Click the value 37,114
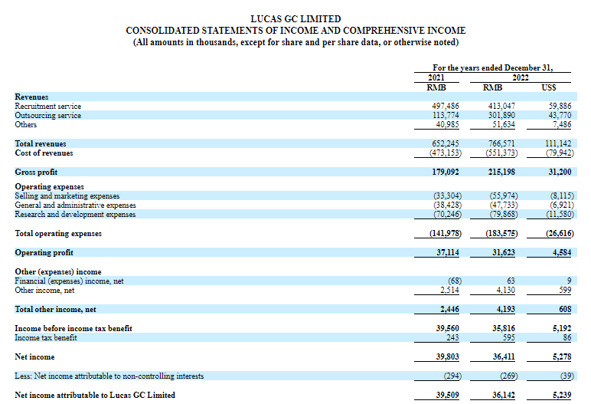Image resolution: width=591 pixels, height=404 pixels. [x=447, y=252]
